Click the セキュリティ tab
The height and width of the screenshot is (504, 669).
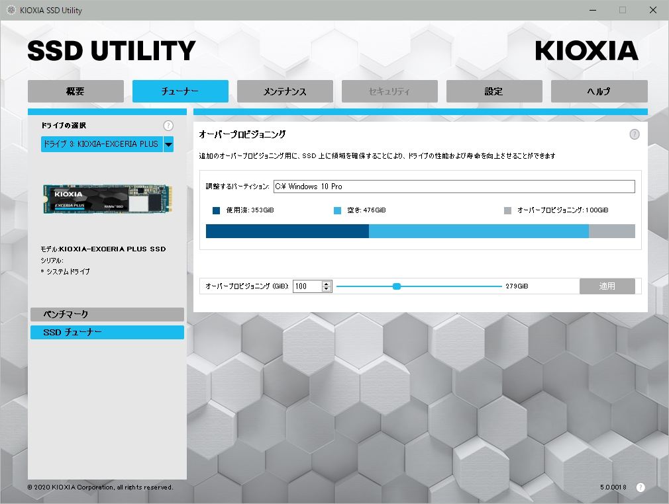pos(389,91)
